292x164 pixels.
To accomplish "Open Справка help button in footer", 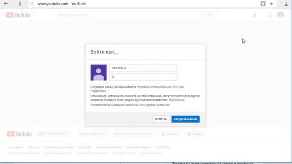I will 195,134.
